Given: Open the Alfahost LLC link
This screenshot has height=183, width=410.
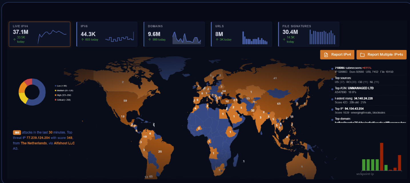Looking at the screenshot, I should click(x=64, y=143).
